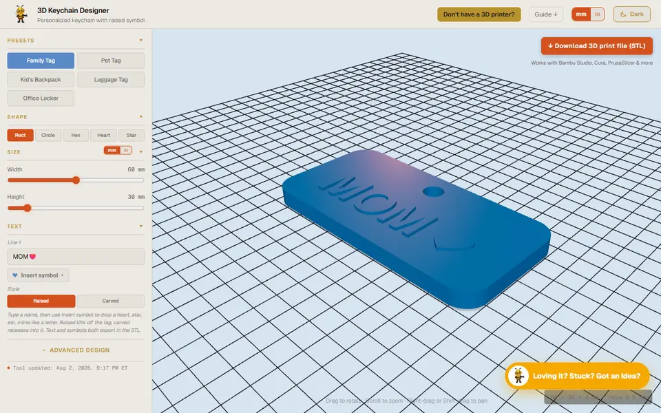
Task: Click the bee icon in feedback bubble
Action: click(518, 376)
